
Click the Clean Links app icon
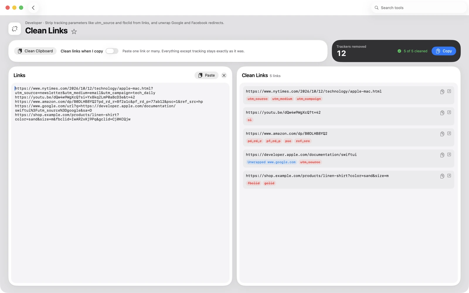[x=15, y=29]
